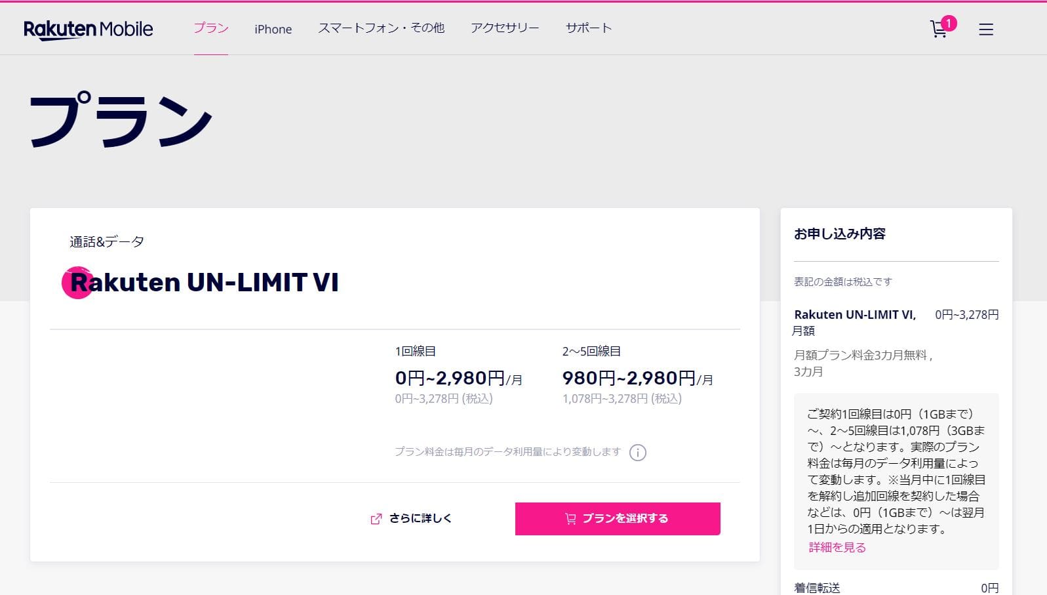Click the info icon beside plan fee note
1047x595 pixels.
[x=637, y=453]
